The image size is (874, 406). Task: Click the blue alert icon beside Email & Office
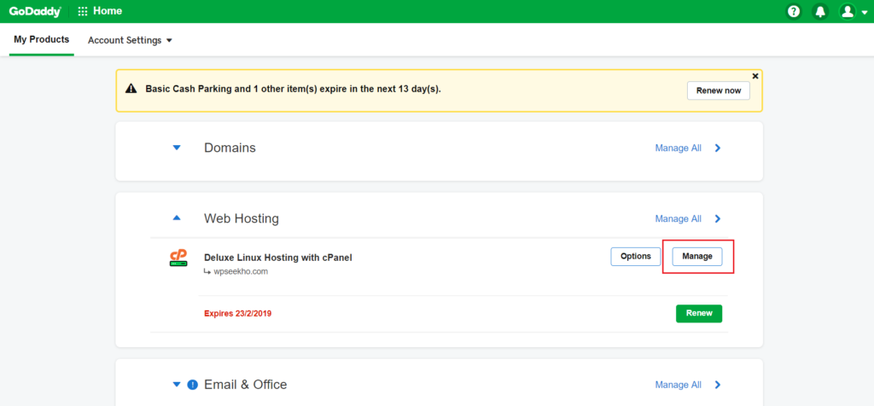[192, 385]
